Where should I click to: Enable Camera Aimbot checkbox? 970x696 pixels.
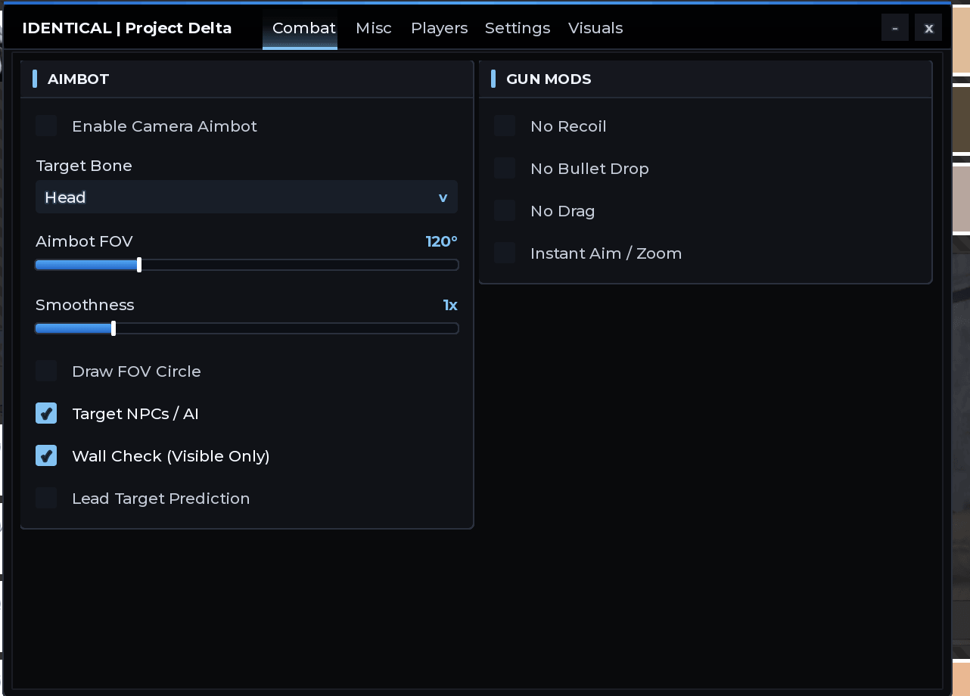click(46, 126)
